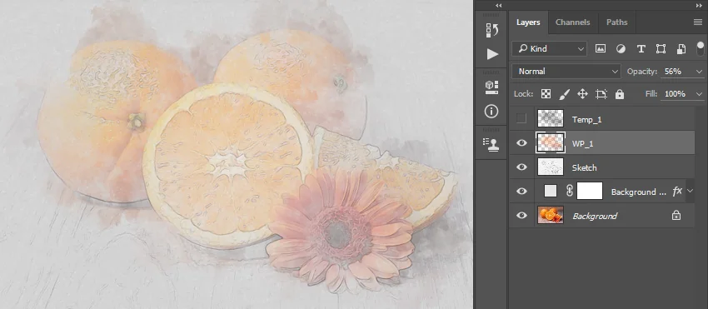The width and height of the screenshot is (708, 309).
Task: Click link icon between fill and mask
Action: [x=570, y=191]
